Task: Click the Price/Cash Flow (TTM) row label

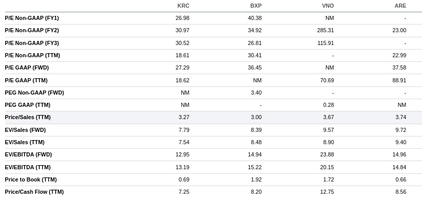Action: pyautogui.click(x=34, y=192)
